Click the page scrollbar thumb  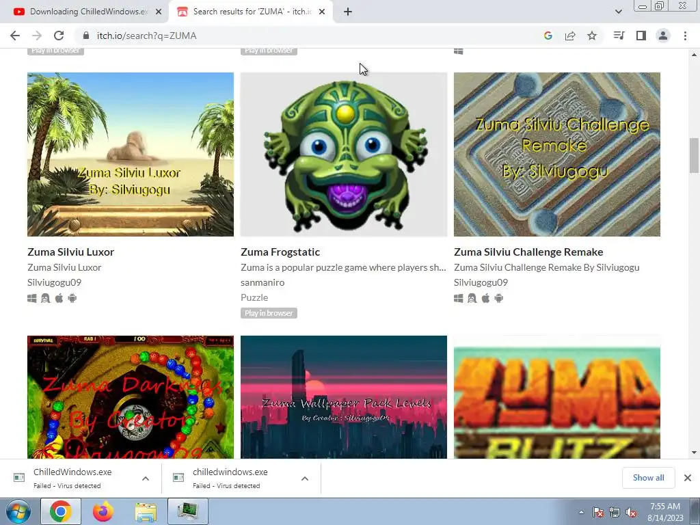(x=694, y=155)
